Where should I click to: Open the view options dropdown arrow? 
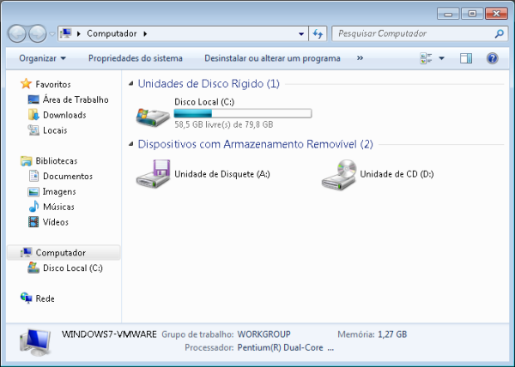442,58
